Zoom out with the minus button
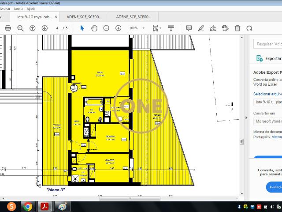 (106, 28)
